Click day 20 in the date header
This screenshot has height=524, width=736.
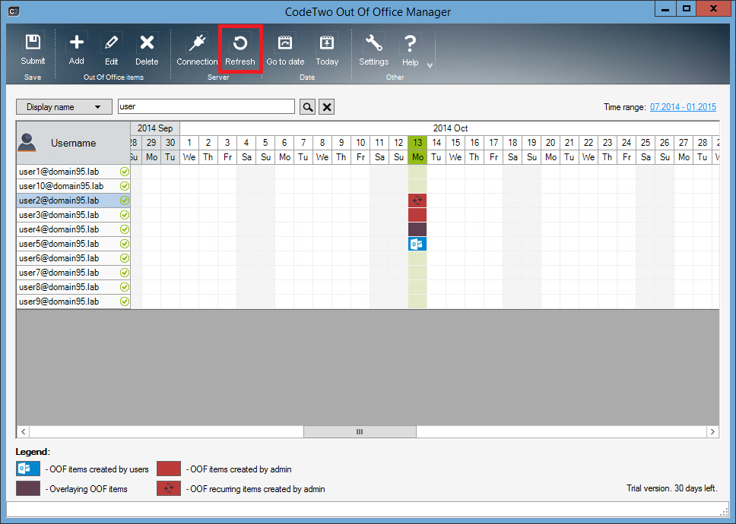coord(550,143)
